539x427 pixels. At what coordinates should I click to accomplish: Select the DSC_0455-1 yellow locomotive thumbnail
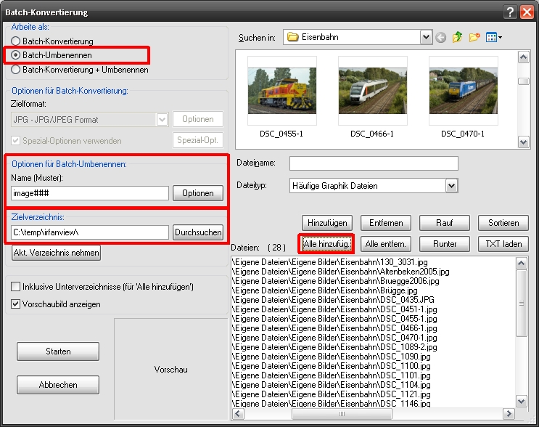(x=282, y=91)
